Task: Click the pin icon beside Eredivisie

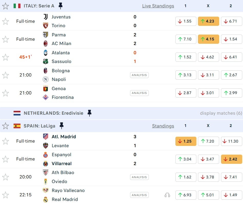Action: pyautogui.click(x=89, y=113)
